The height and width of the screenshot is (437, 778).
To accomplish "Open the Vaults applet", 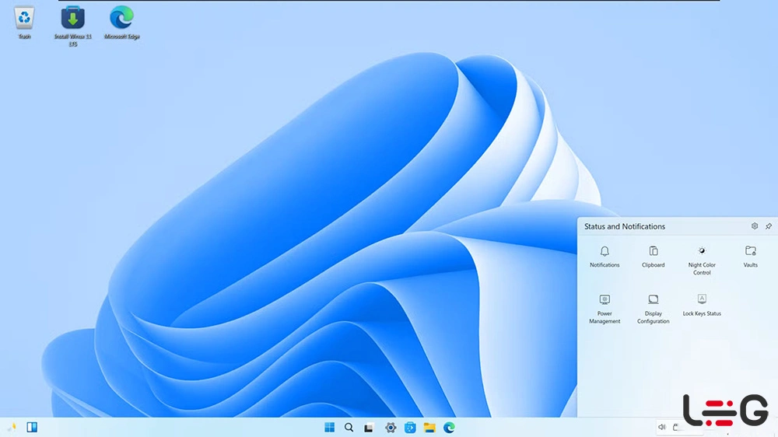I will coord(750,252).
